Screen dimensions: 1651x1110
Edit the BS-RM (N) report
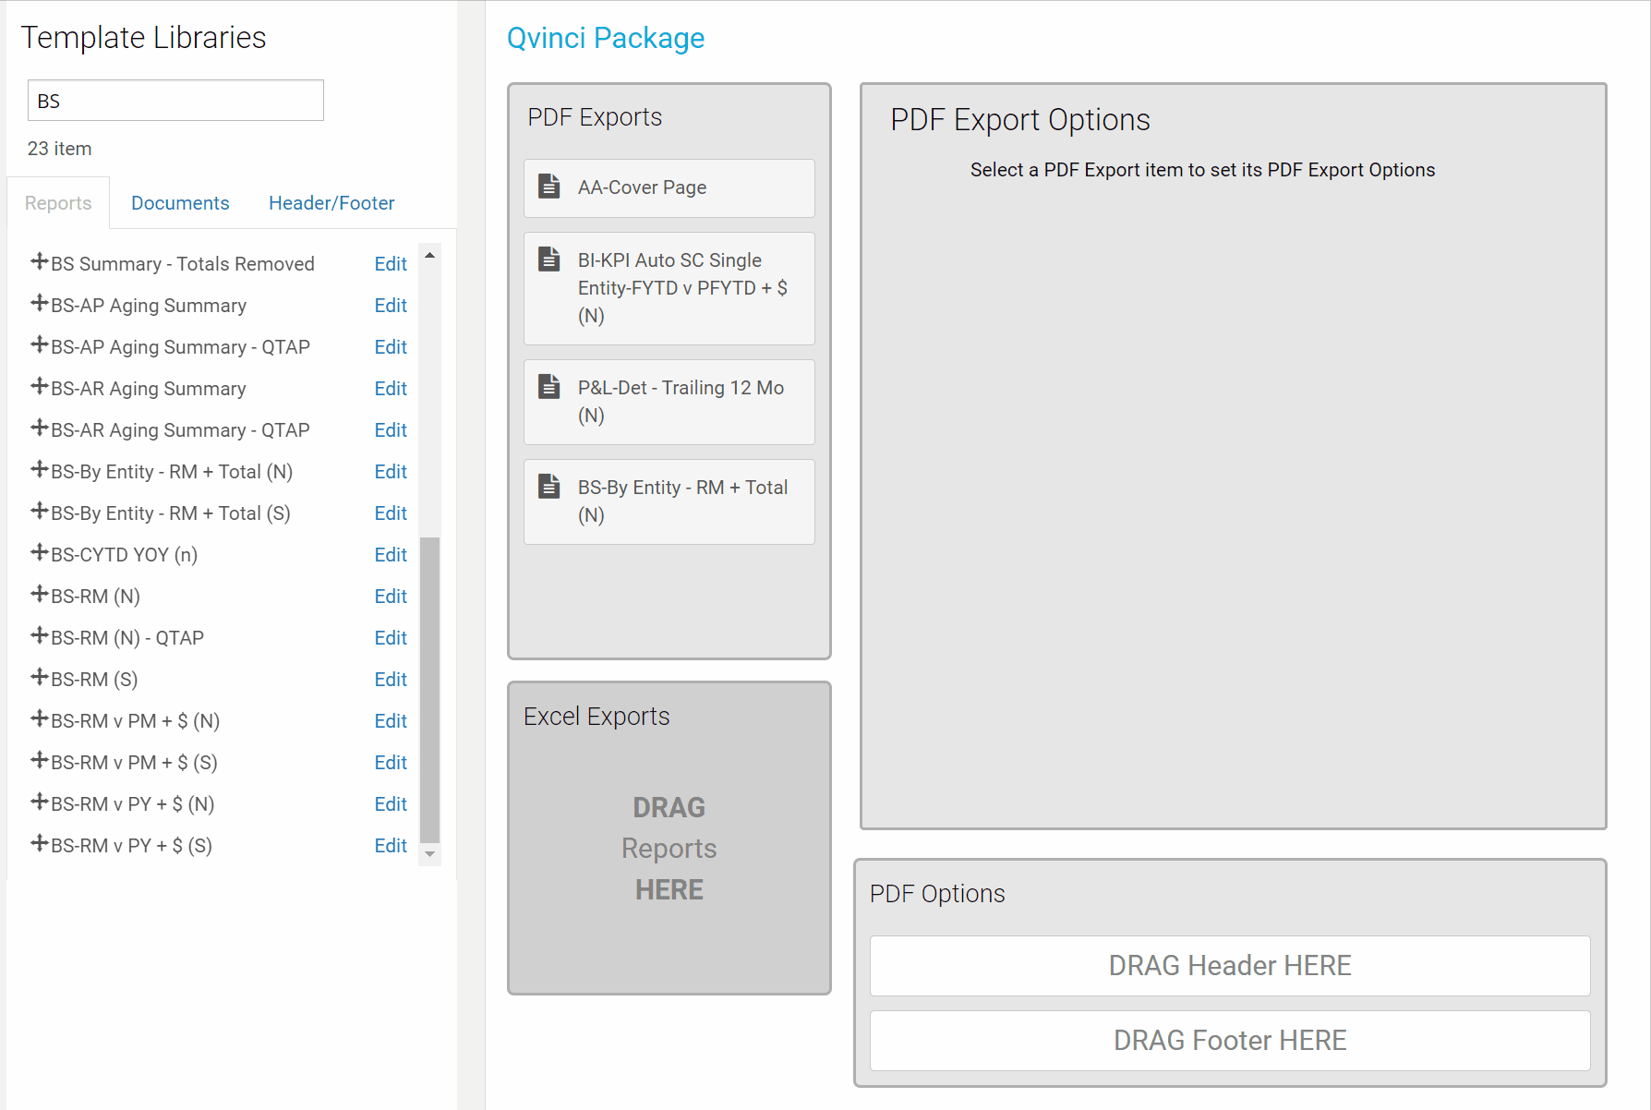pos(391,597)
